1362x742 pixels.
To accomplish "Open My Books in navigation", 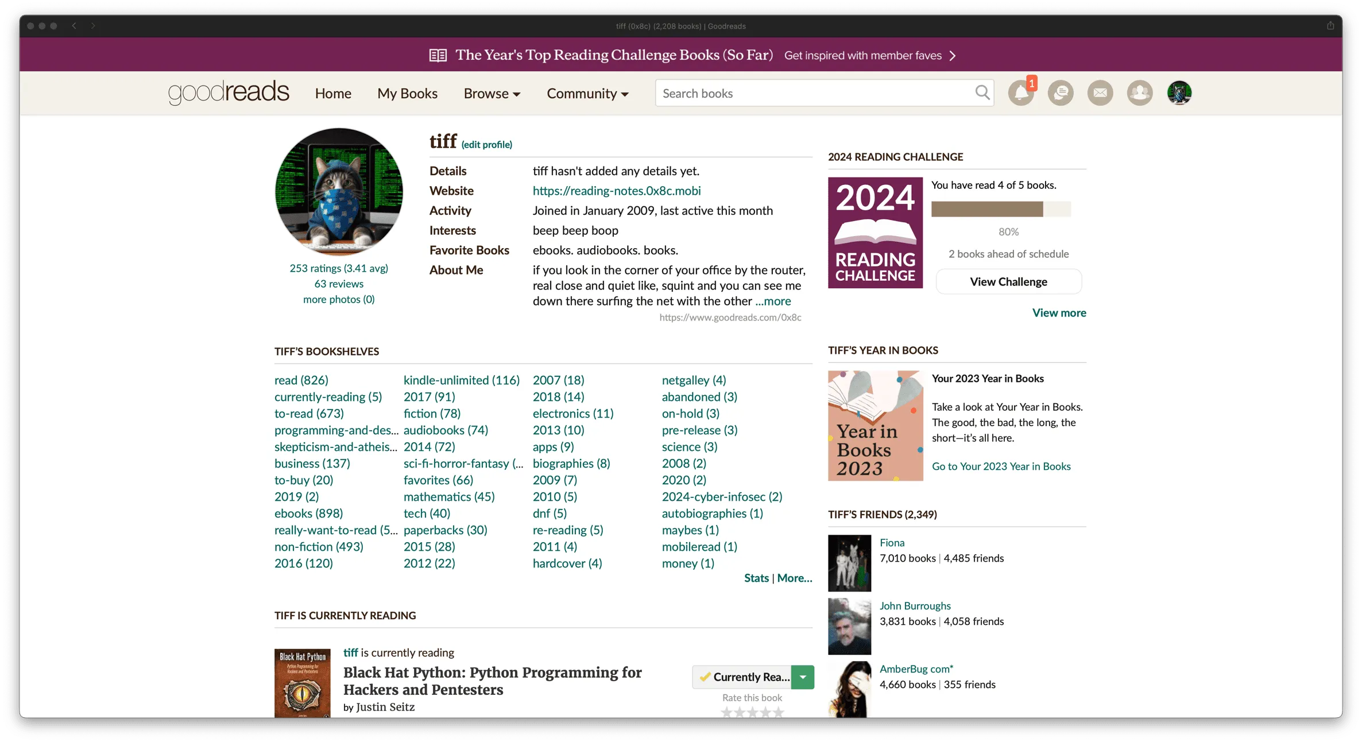I will [407, 93].
